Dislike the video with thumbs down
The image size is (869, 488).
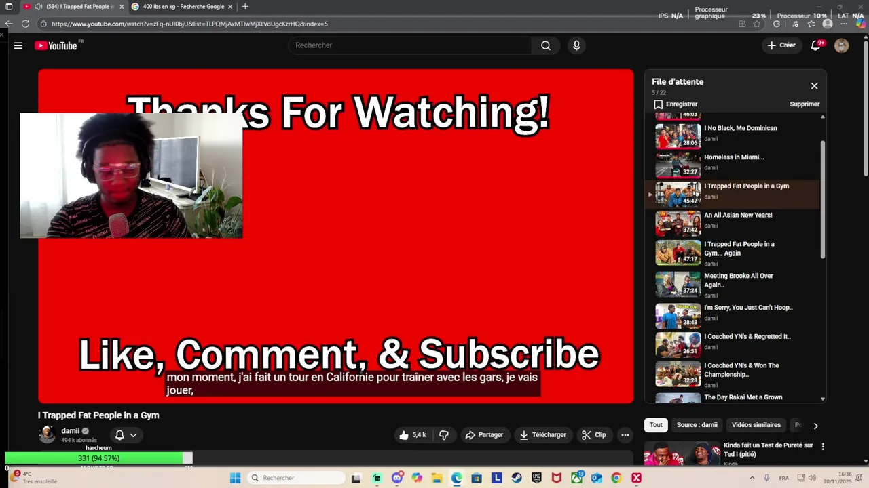(444, 435)
